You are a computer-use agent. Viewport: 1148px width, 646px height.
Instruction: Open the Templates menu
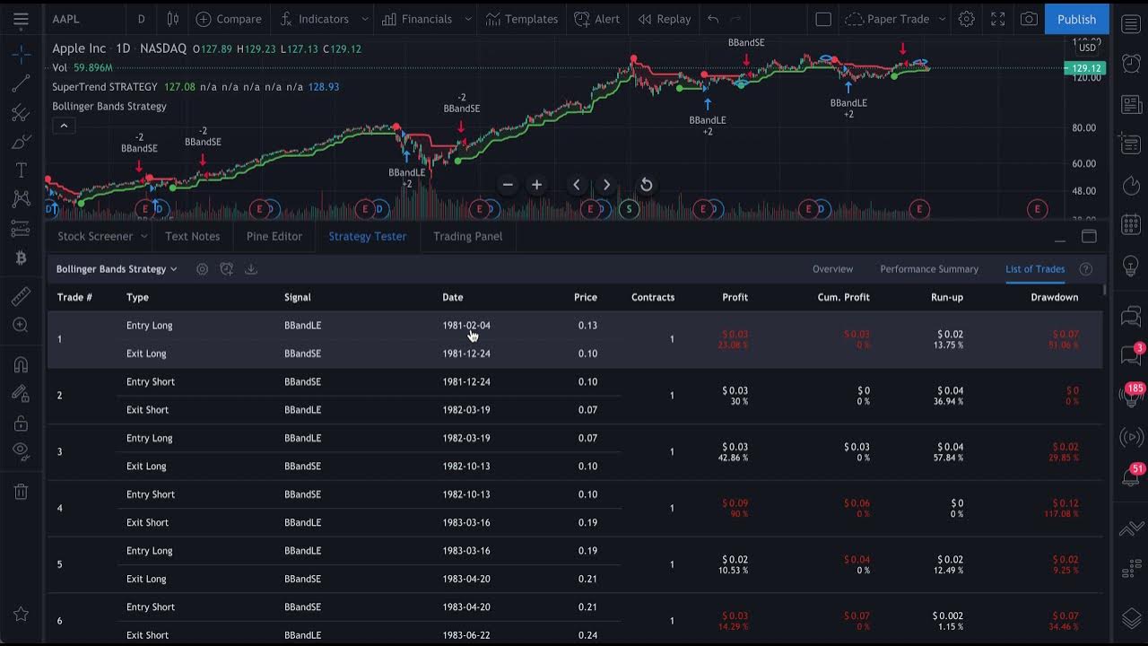click(x=522, y=19)
